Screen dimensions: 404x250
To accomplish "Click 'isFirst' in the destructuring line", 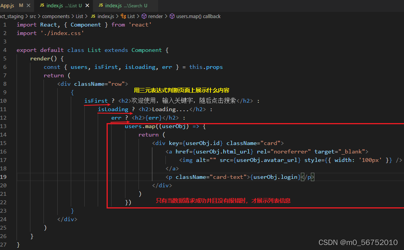I will 106,67.
